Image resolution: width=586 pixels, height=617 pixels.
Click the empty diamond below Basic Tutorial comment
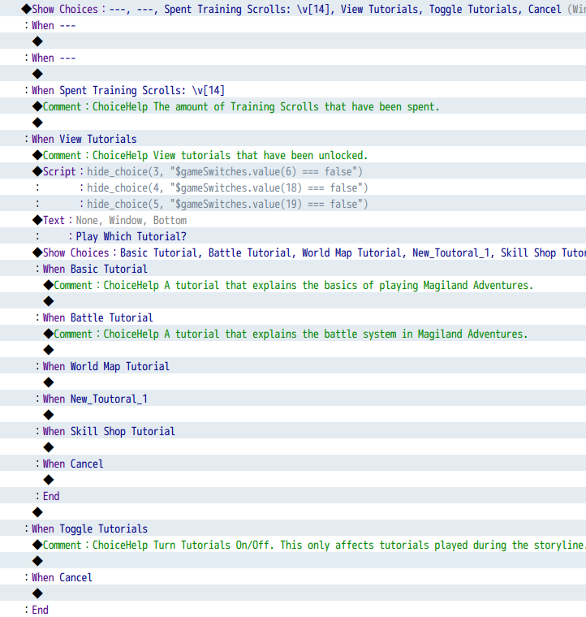49,301
